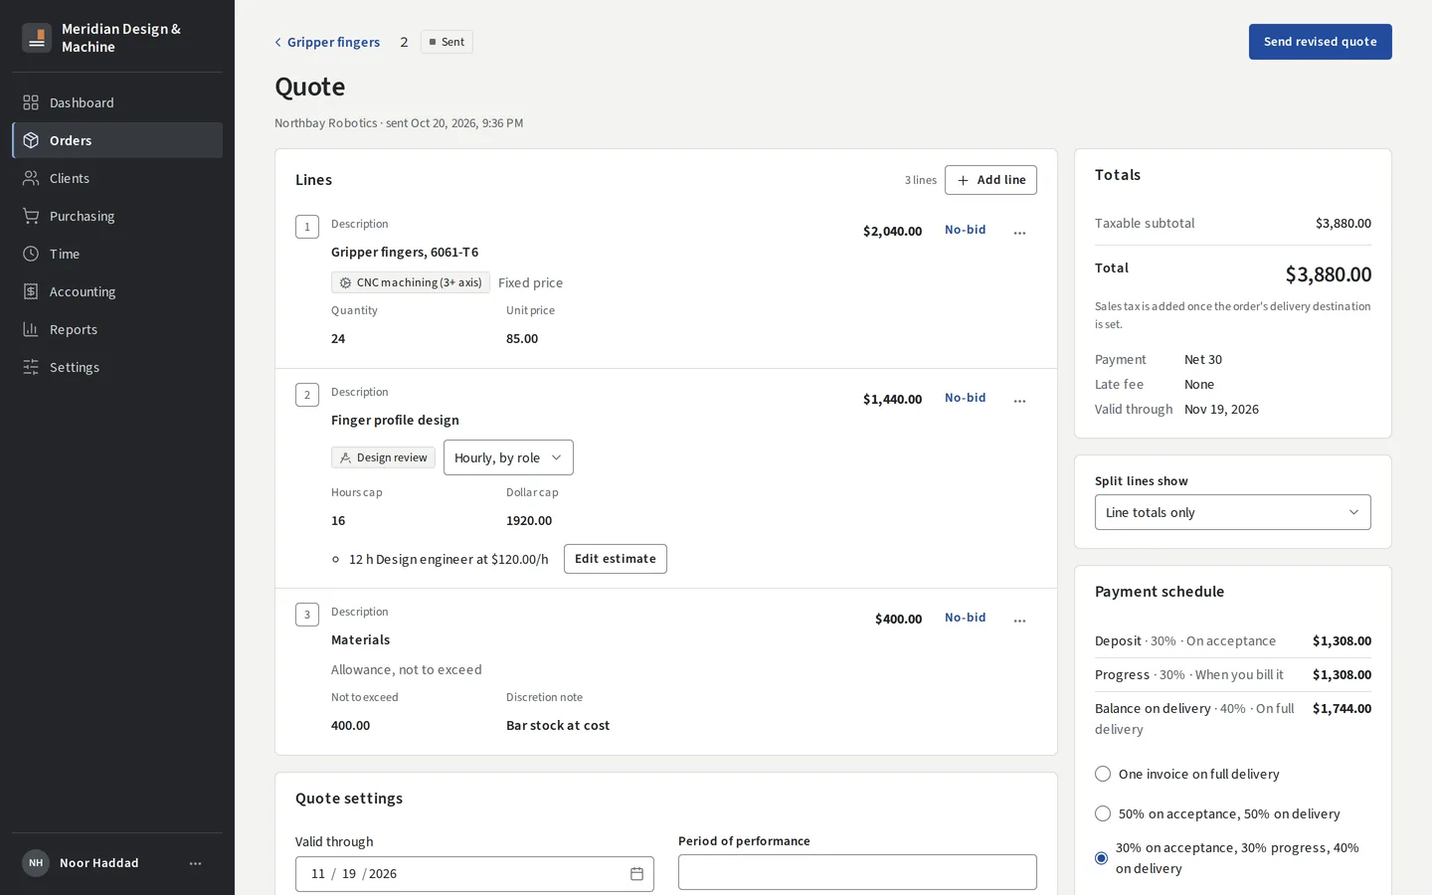The image size is (1432, 895).
Task: Mark Gripper fingers line as No-bid
Action: [965, 230]
